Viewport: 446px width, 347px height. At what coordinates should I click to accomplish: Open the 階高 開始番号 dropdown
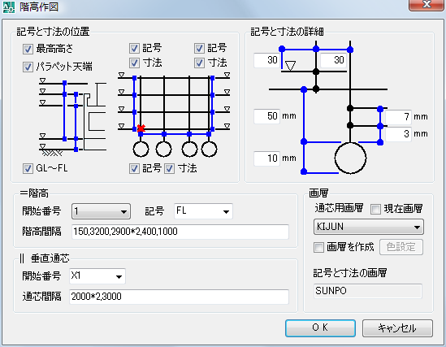pyautogui.click(x=101, y=211)
